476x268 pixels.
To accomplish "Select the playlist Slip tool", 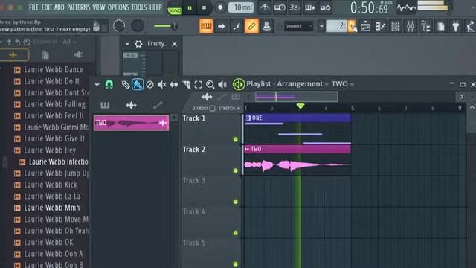I will tap(174, 84).
